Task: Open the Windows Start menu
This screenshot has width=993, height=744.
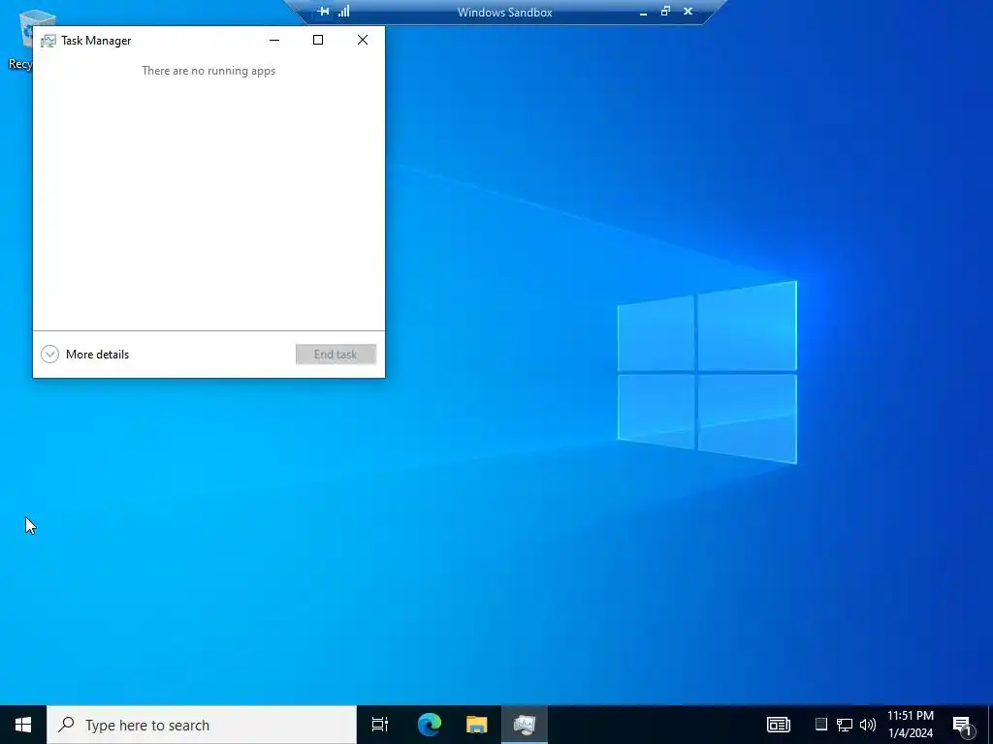Action: [23, 725]
